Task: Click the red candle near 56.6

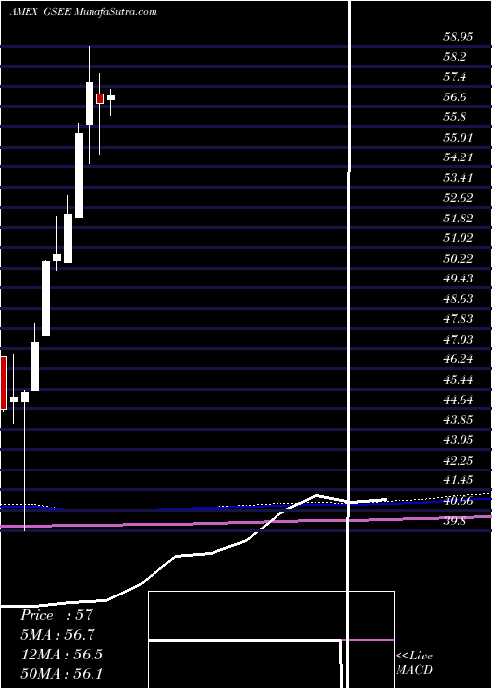Action: point(100,98)
